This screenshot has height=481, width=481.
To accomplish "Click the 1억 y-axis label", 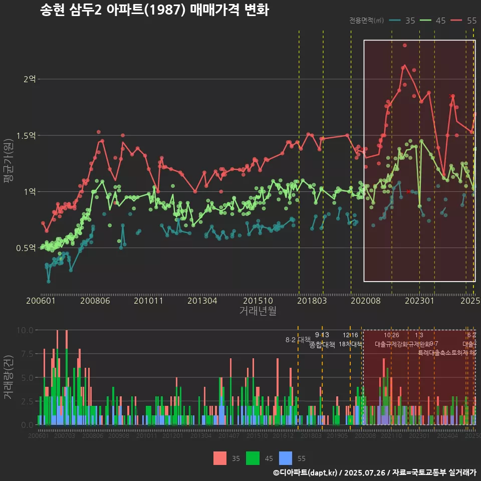I will [x=30, y=192].
